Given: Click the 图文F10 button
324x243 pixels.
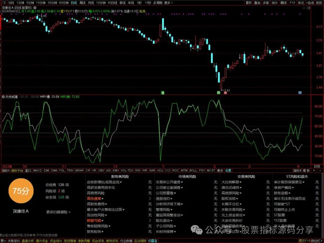Looking at the screenshot, I should coord(304,241).
